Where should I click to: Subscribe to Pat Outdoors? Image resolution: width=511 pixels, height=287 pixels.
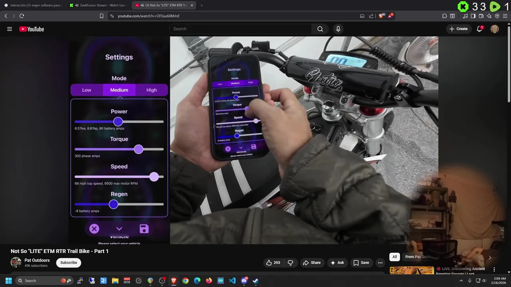pos(69,262)
